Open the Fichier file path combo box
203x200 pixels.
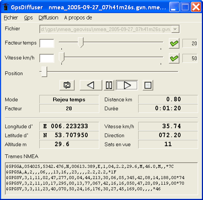pyautogui.click(x=109, y=29)
